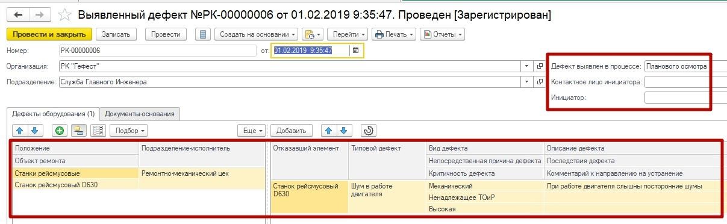Click the Описание дефекта column header
Viewport: 727px width, 224px height.
(x=632, y=148)
